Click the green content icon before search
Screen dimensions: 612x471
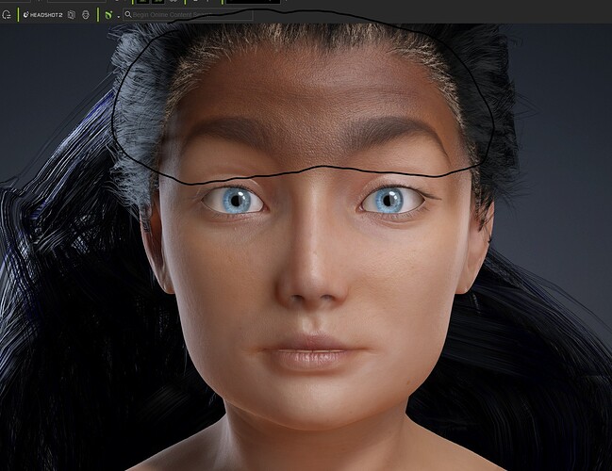click(x=108, y=15)
